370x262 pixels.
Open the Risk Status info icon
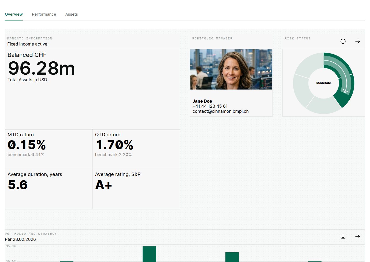[343, 41]
